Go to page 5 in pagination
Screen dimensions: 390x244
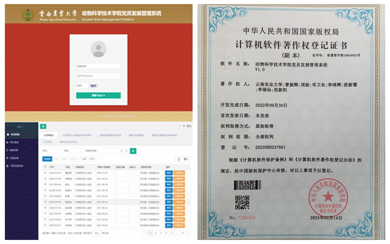[172, 233]
